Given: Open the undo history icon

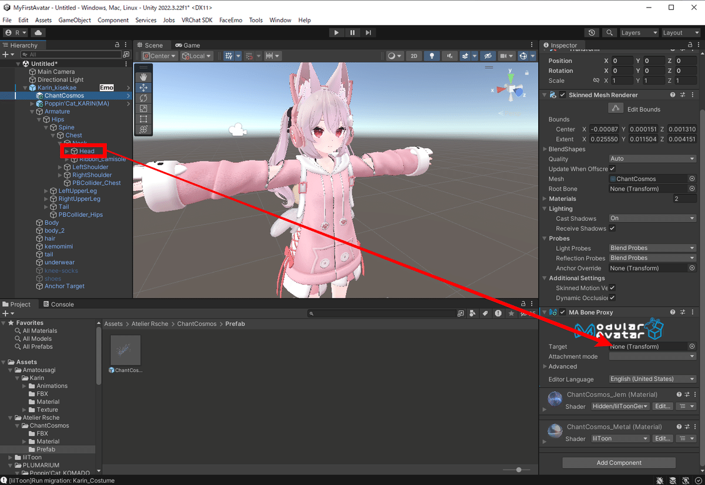Looking at the screenshot, I should pos(592,33).
